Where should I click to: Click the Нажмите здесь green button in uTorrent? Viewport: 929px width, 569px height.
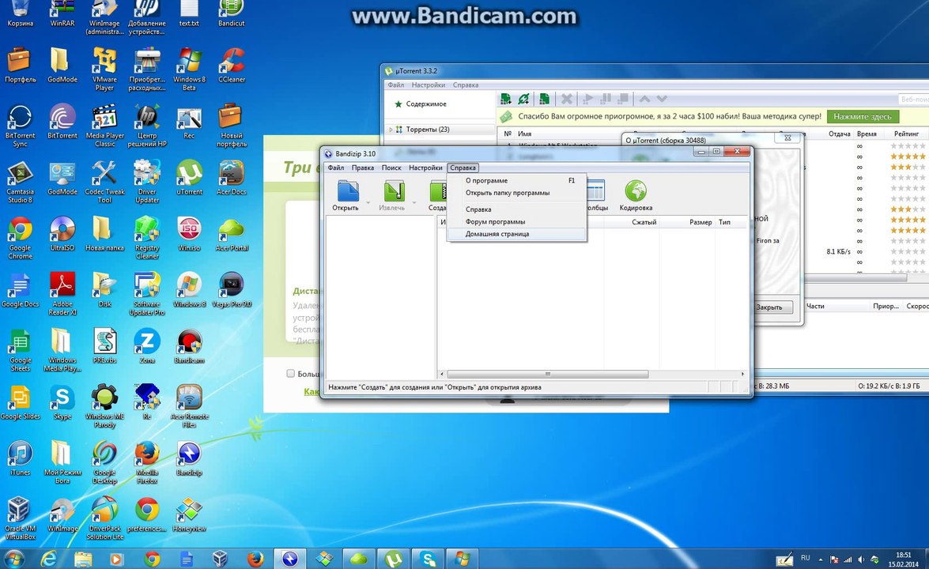coord(863,117)
